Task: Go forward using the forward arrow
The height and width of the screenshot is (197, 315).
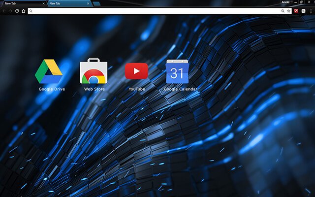Action: tap(10, 11)
